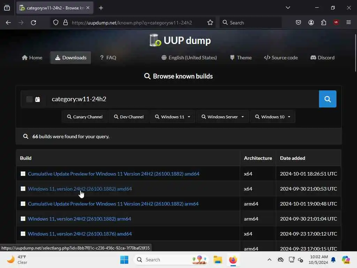Screen dimensions: 357x268
Task: Go back to the previous page
Action: pyautogui.click(x=8, y=23)
